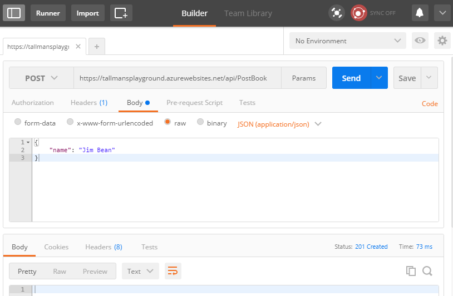The image size is (453, 296).
Task: Toggle the sidebar panel icon
Action: (x=14, y=13)
